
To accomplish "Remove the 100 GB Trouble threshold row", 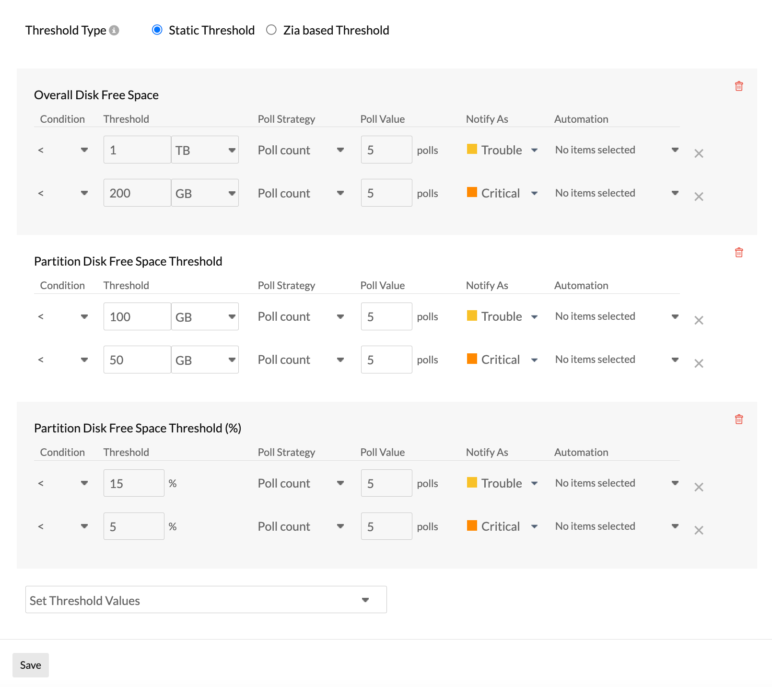I will 699,320.
